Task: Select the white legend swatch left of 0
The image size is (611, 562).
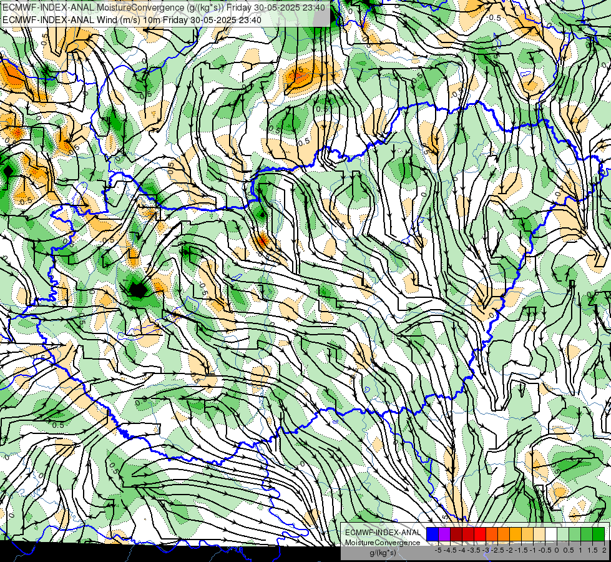Action: (x=551, y=534)
